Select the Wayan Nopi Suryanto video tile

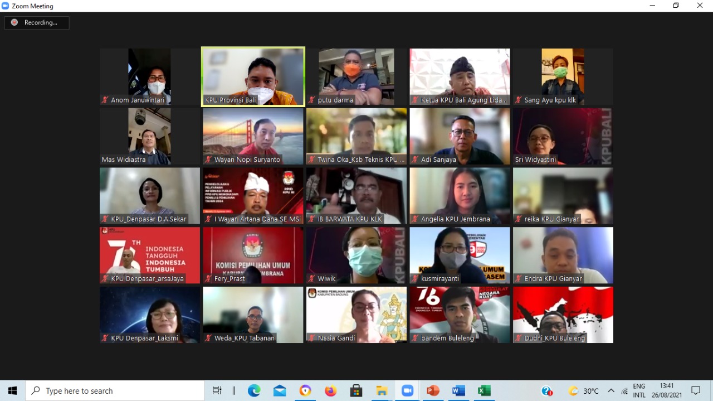253,136
